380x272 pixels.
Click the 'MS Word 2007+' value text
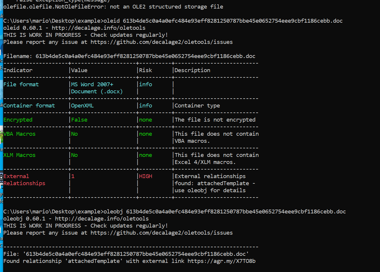[92, 84]
